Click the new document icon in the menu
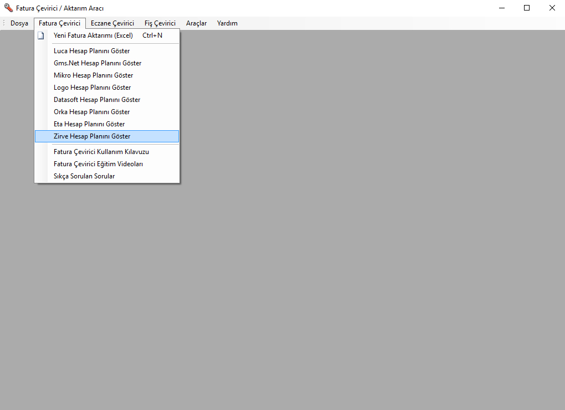The width and height of the screenshot is (565, 410). (x=41, y=35)
